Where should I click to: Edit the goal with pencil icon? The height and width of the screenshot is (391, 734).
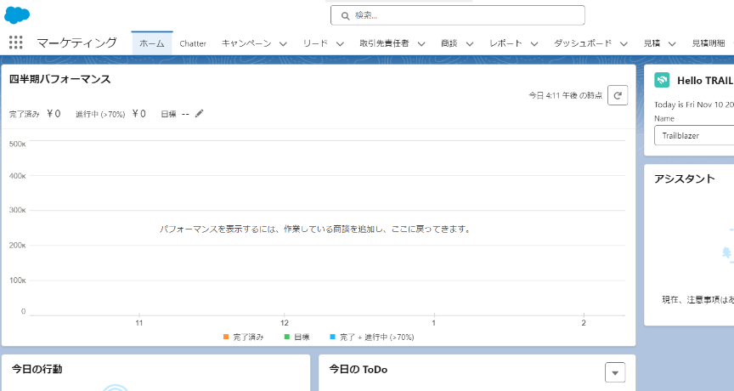[x=200, y=113]
